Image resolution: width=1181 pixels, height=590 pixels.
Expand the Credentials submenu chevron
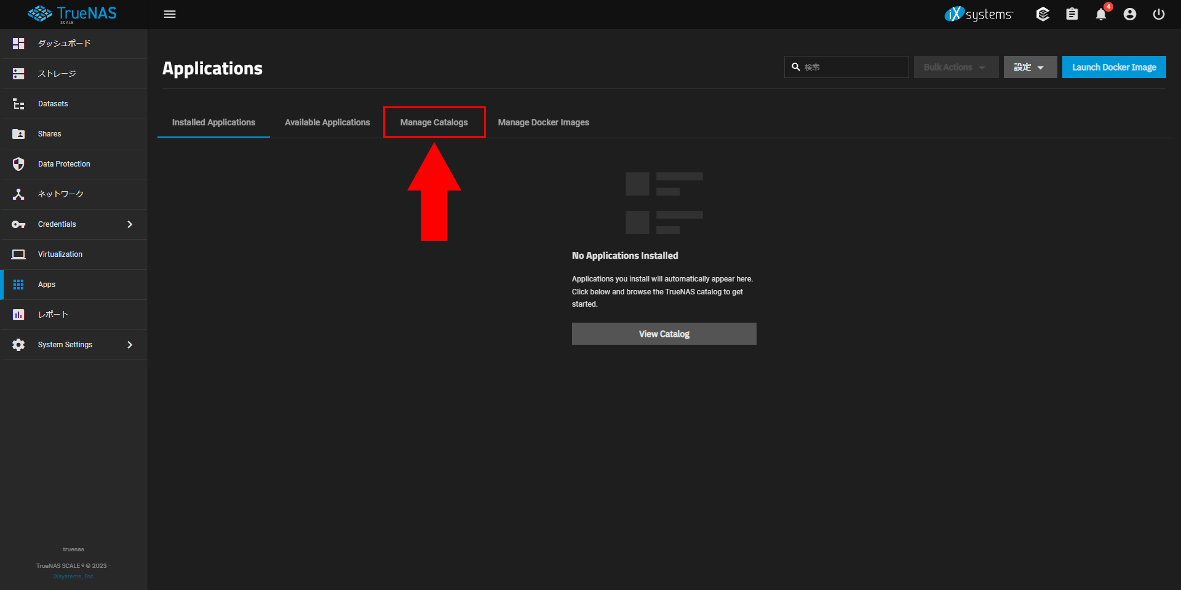click(x=130, y=224)
